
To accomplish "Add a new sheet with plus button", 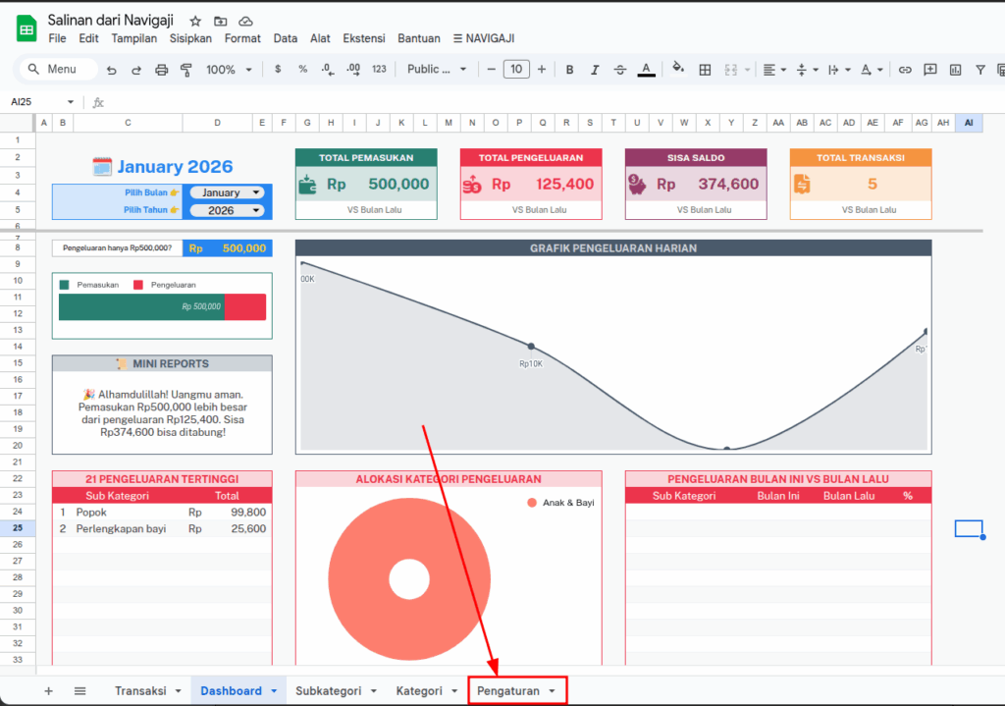I will coord(48,691).
